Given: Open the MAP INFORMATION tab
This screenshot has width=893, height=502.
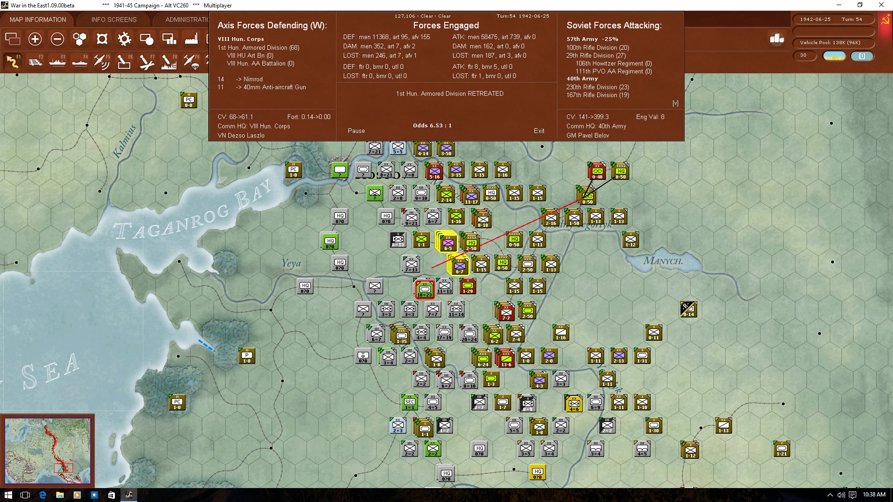Looking at the screenshot, I should click(38, 20).
